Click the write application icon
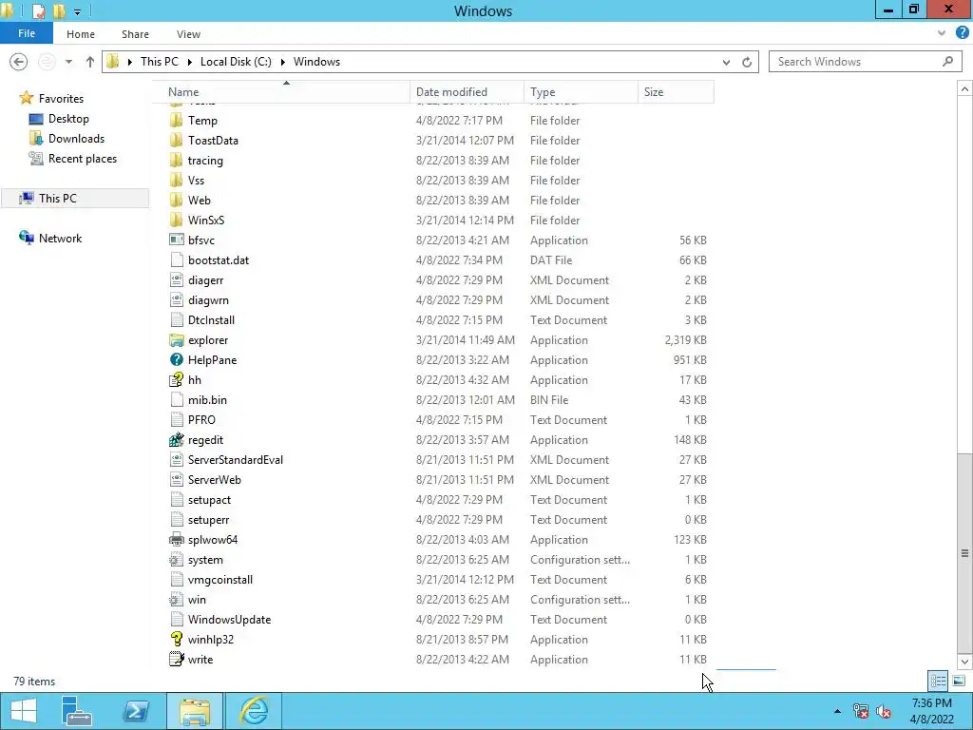This screenshot has height=730, width=973. (x=176, y=660)
